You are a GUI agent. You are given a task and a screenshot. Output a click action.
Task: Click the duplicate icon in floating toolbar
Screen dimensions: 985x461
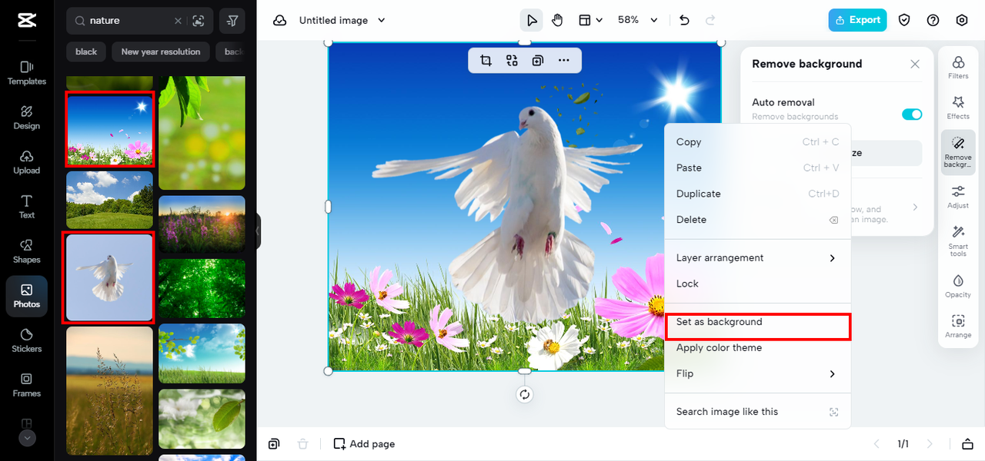click(x=537, y=61)
